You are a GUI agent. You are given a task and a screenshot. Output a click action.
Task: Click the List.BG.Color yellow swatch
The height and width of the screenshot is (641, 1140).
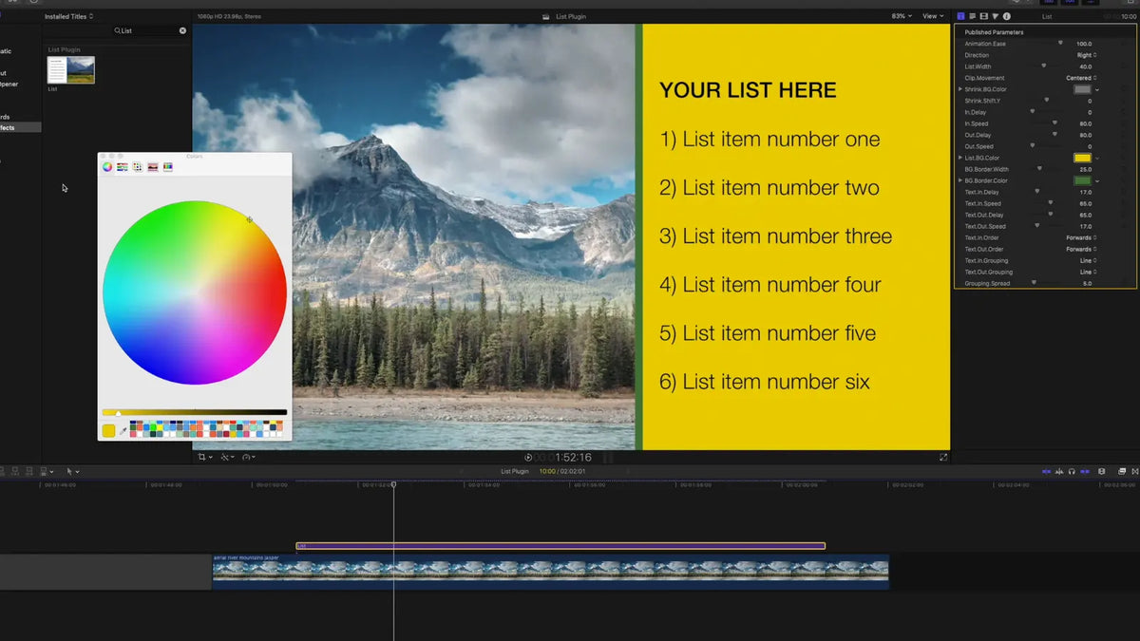(x=1082, y=158)
